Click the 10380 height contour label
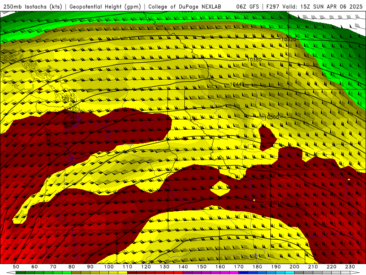 tap(254, 60)
